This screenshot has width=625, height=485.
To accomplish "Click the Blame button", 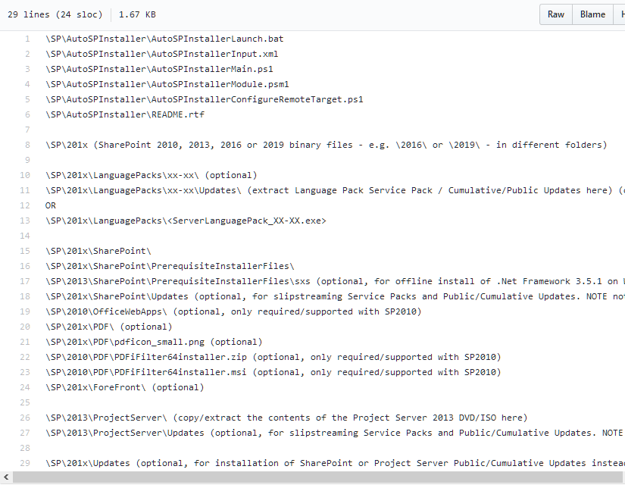I will (x=592, y=14).
